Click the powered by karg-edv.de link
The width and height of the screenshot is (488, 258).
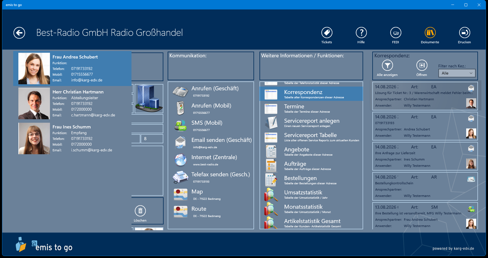pos(453,249)
